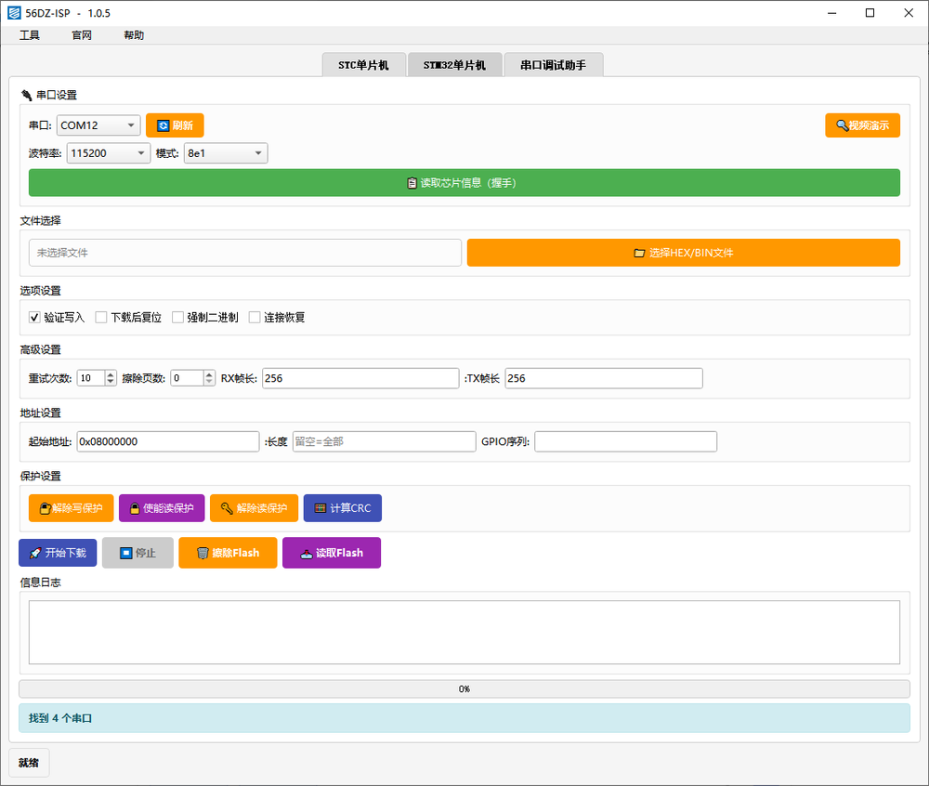Tick the 强制二进制 checkbox

[178, 318]
